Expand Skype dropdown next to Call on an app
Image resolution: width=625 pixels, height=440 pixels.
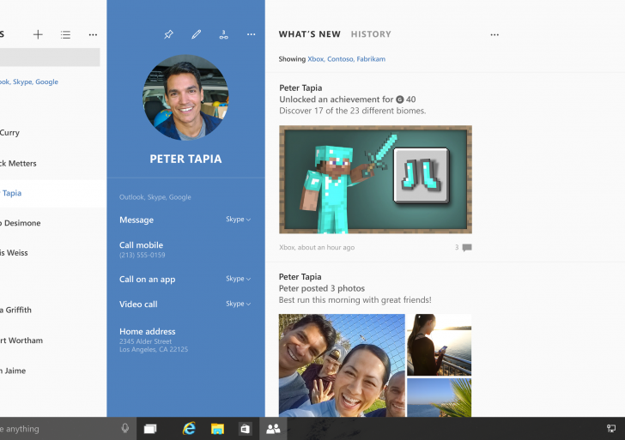tap(239, 279)
